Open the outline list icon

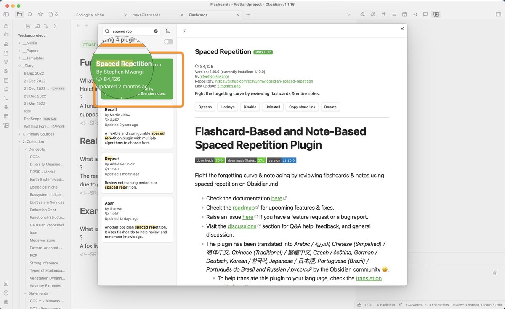point(394,14)
